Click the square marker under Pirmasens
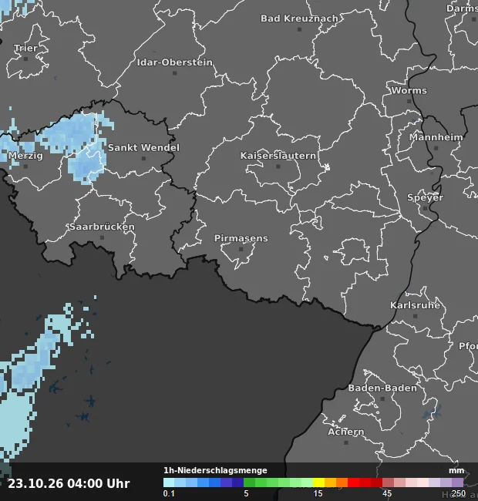Viewport: 478px width, 501px height. 241,249
